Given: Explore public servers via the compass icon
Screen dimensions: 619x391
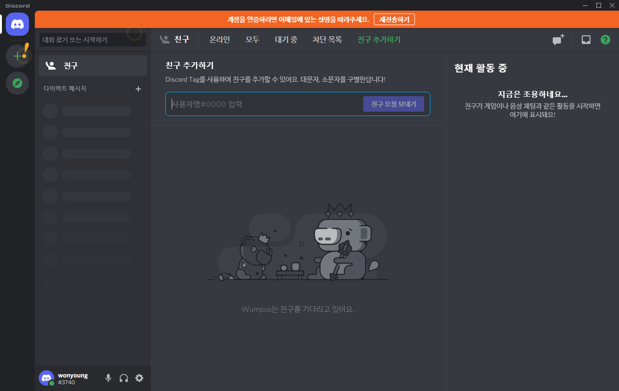Looking at the screenshot, I should tap(17, 83).
